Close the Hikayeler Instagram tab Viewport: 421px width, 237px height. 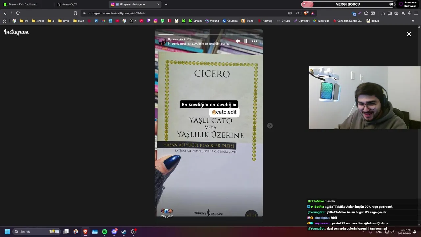click(x=158, y=4)
